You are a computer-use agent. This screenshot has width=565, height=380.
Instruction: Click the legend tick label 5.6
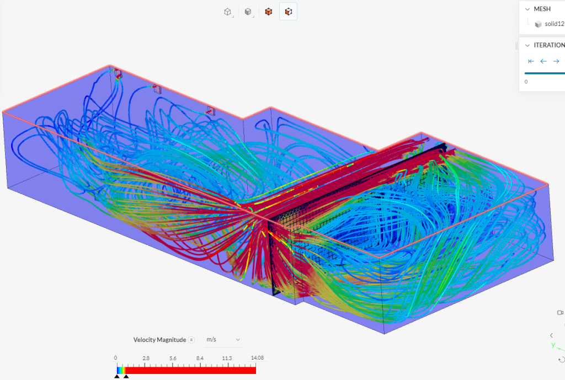click(x=173, y=358)
